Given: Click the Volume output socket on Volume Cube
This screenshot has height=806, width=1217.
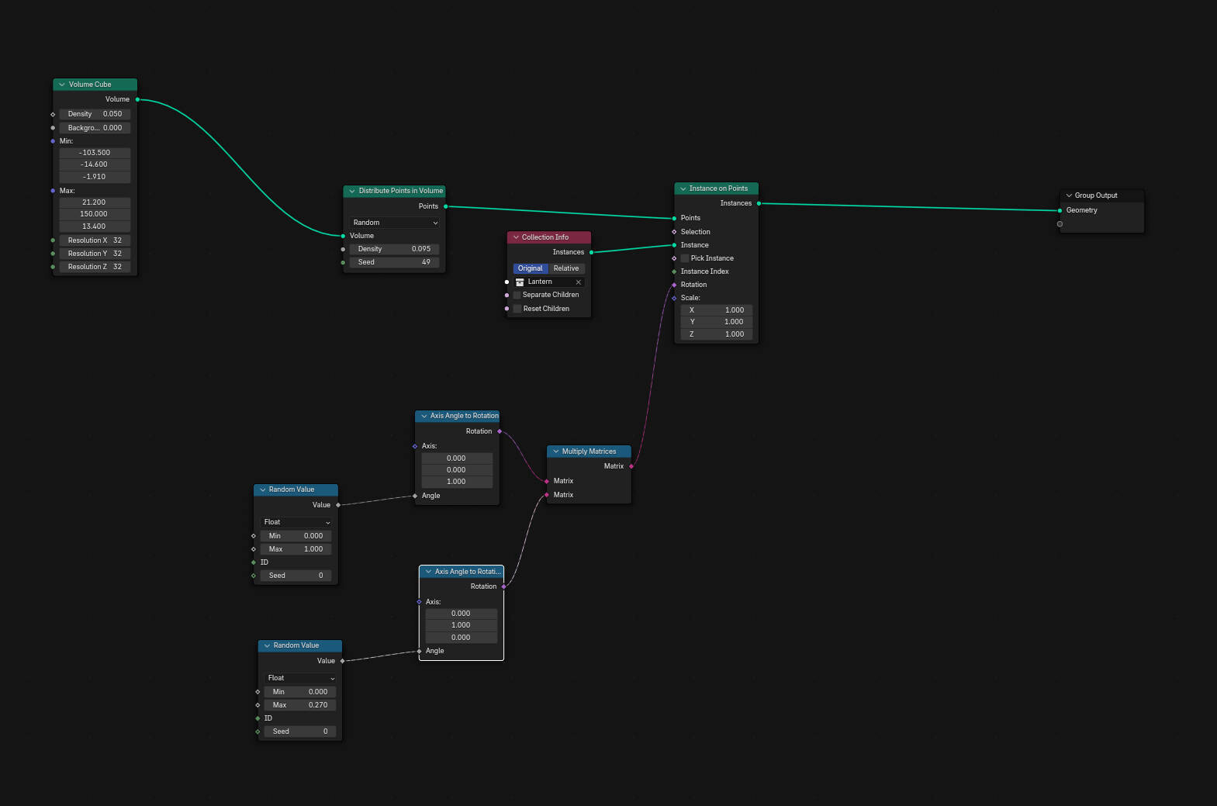Looking at the screenshot, I should point(137,99).
